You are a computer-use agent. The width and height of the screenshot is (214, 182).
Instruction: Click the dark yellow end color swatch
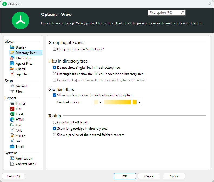tap(135, 102)
